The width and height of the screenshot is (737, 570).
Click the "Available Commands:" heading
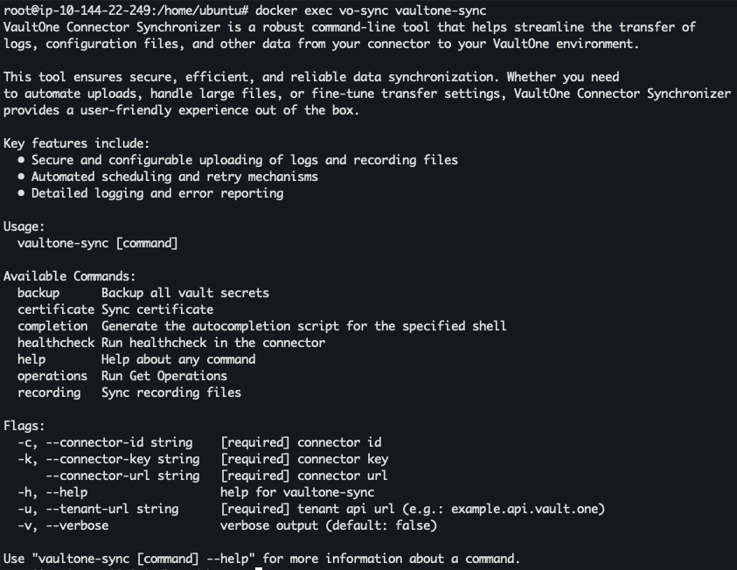(x=70, y=276)
